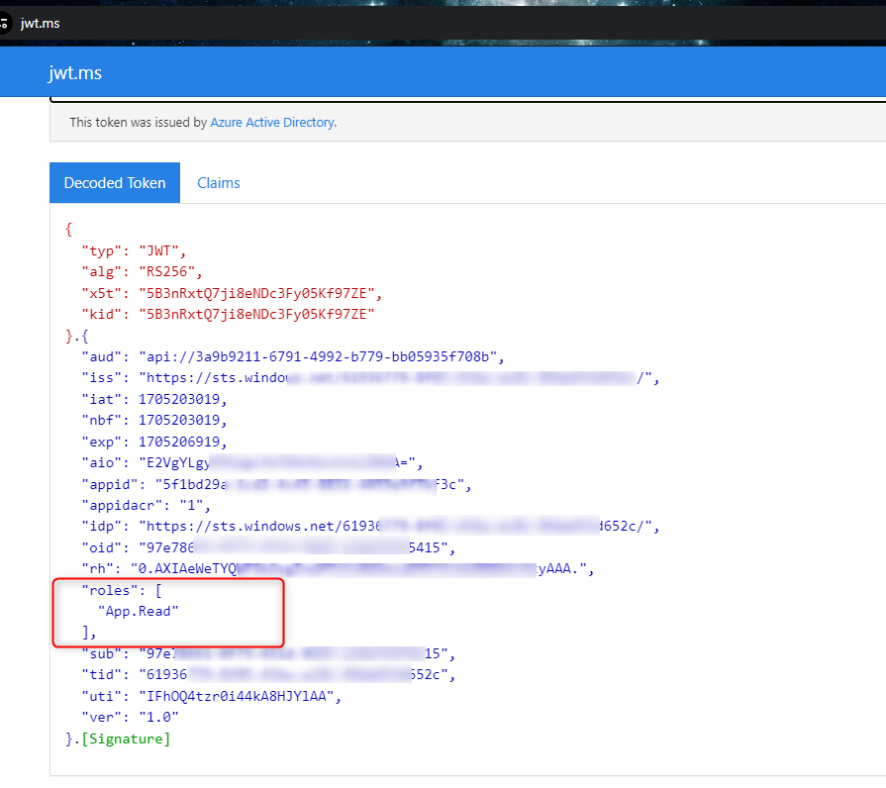Click the "kid" key ID value

259,314
